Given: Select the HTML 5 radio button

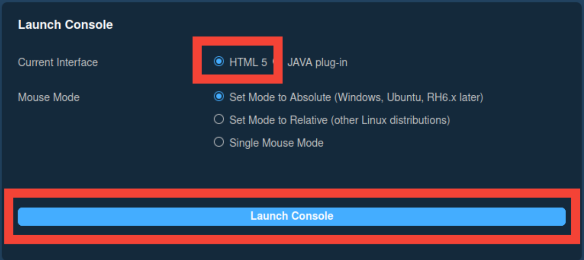Looking at the screenshot, I should tap(219, 62).
